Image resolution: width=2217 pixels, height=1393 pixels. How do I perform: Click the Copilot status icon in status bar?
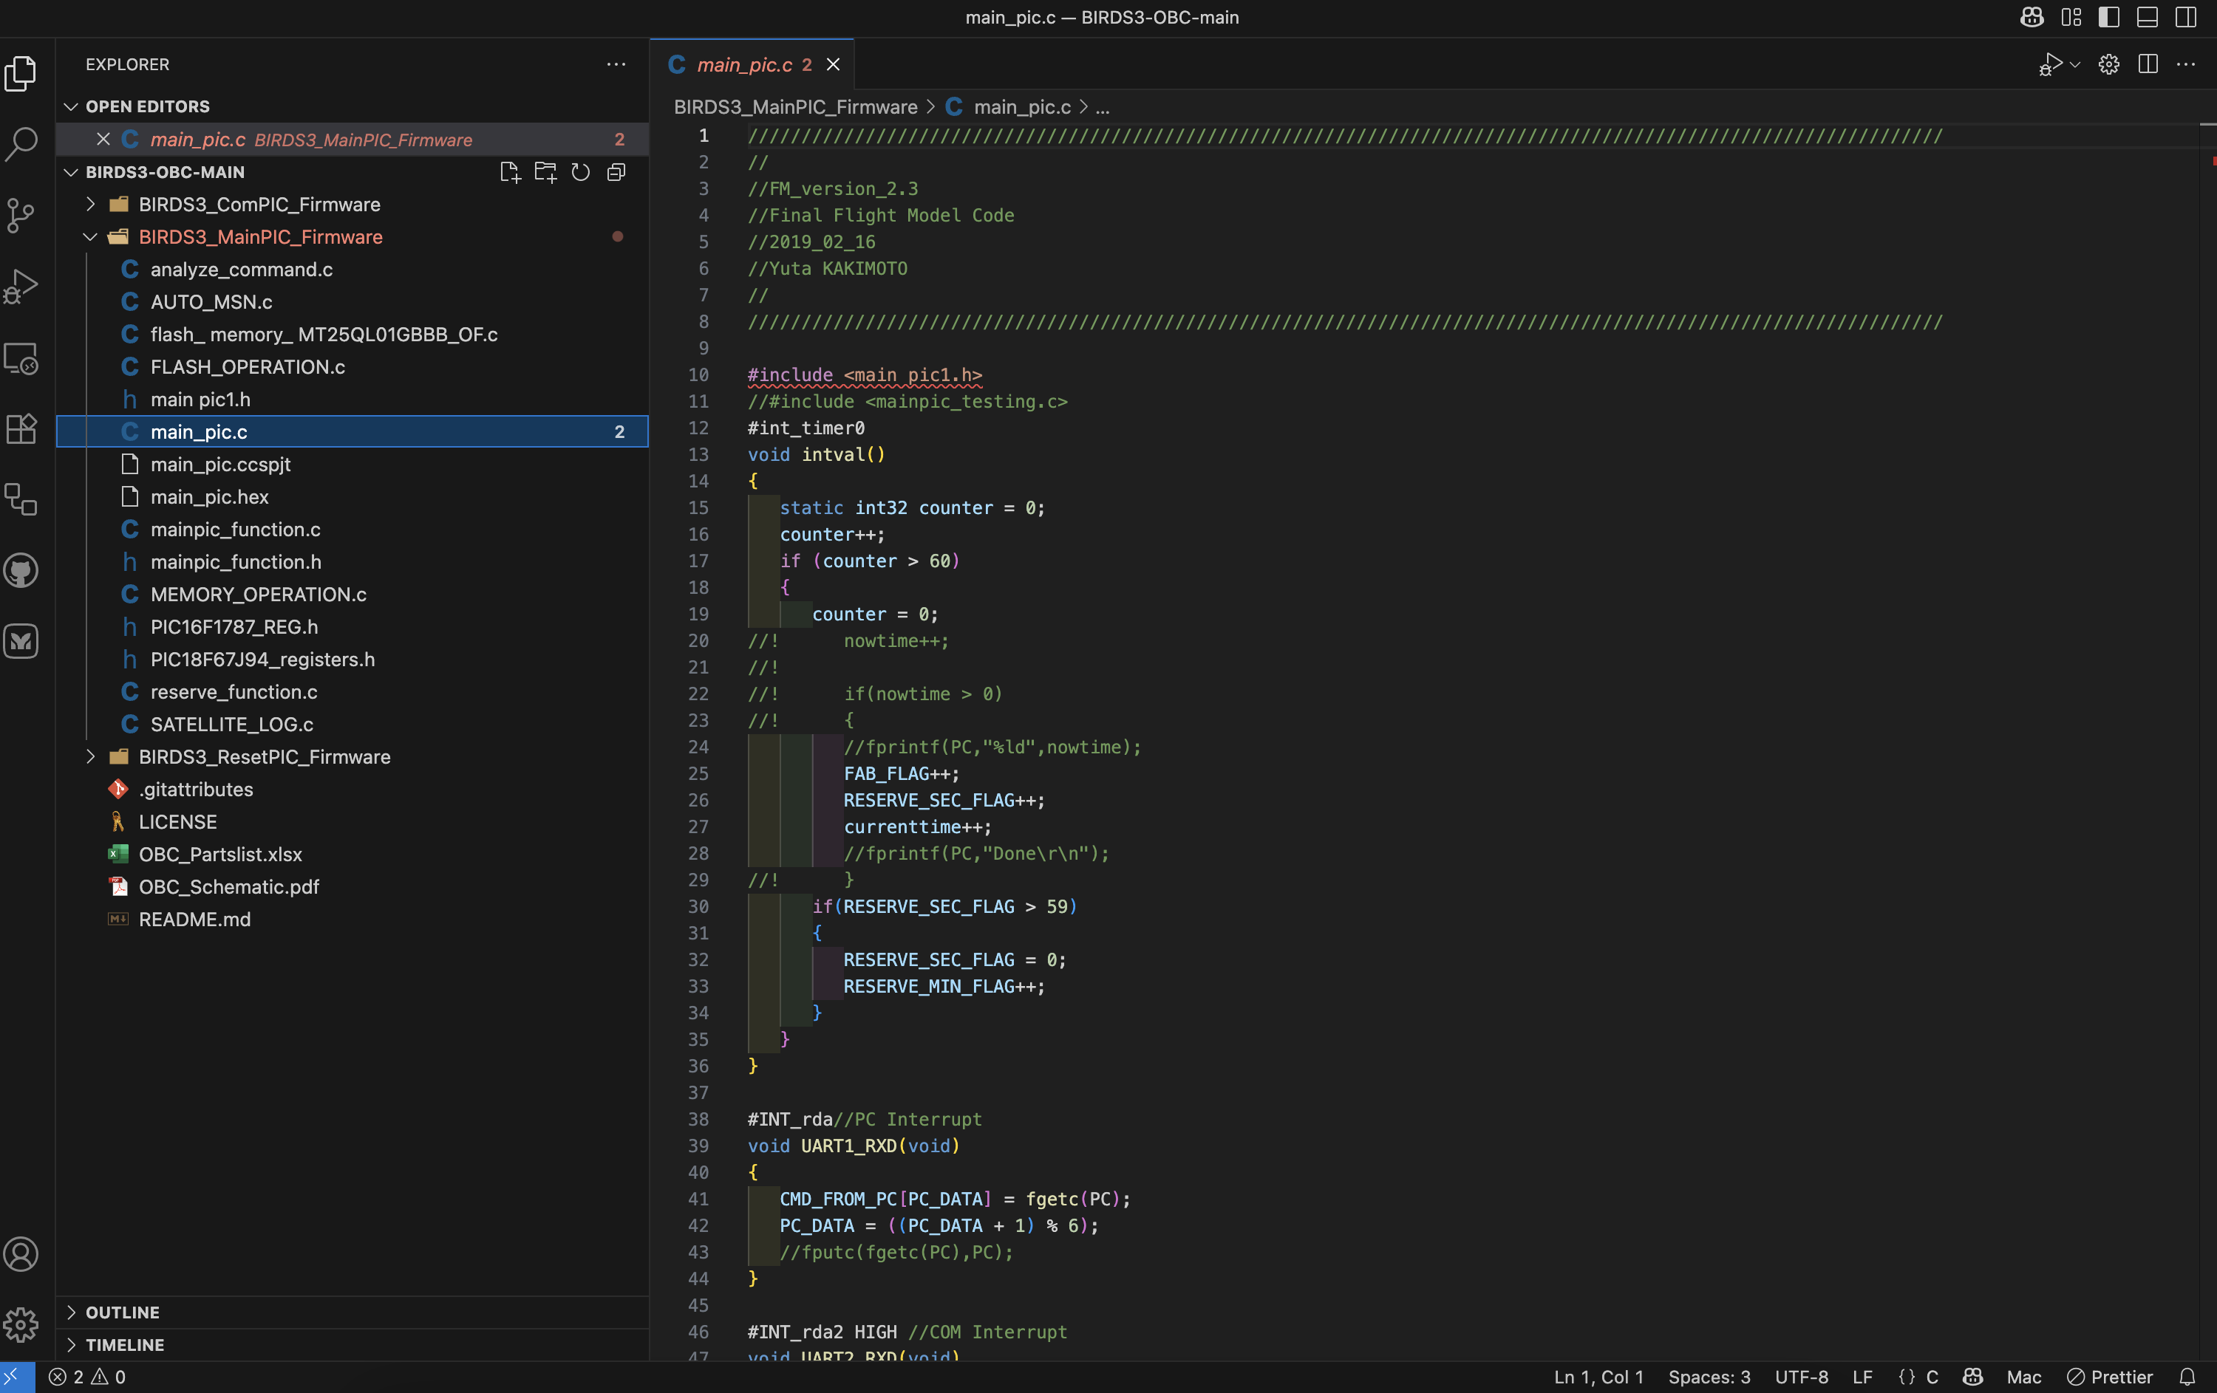[1973, 1377]
